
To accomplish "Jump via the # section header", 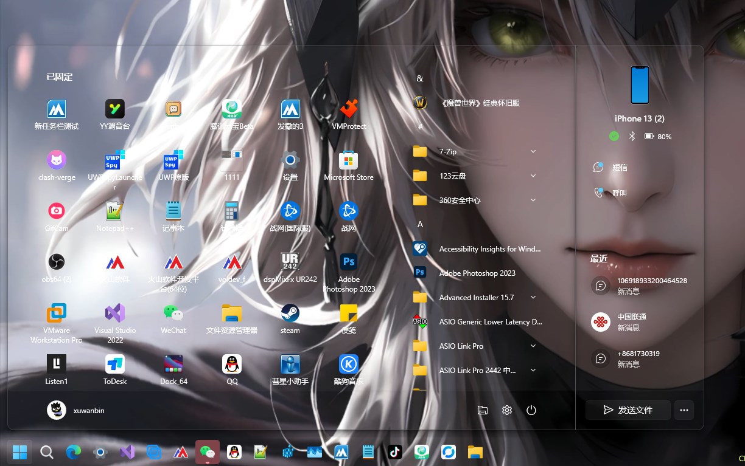I will point(420,127).
